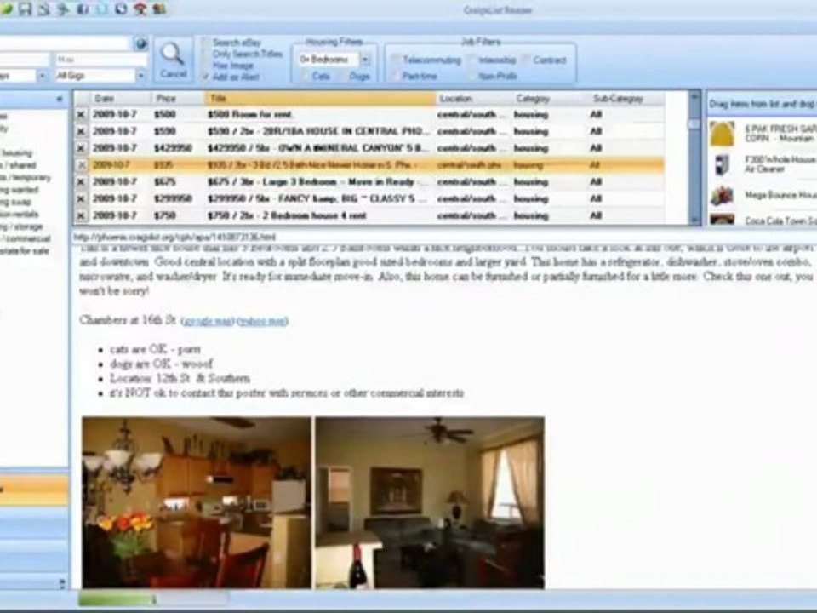The height and width of the screenshot is (613, 817).
Task: Click the toolbar icon right of save disk
Action: pyautogui.click(x=43, y=9)
